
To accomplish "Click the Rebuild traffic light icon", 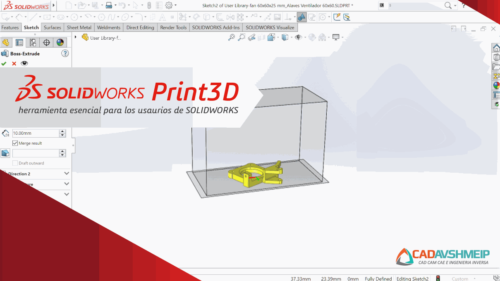I will coord(149,5).
